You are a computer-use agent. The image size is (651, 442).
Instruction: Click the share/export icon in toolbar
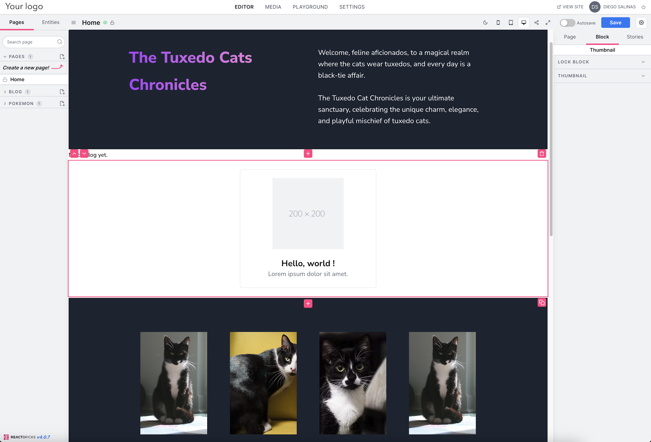[x=537, y=22]
